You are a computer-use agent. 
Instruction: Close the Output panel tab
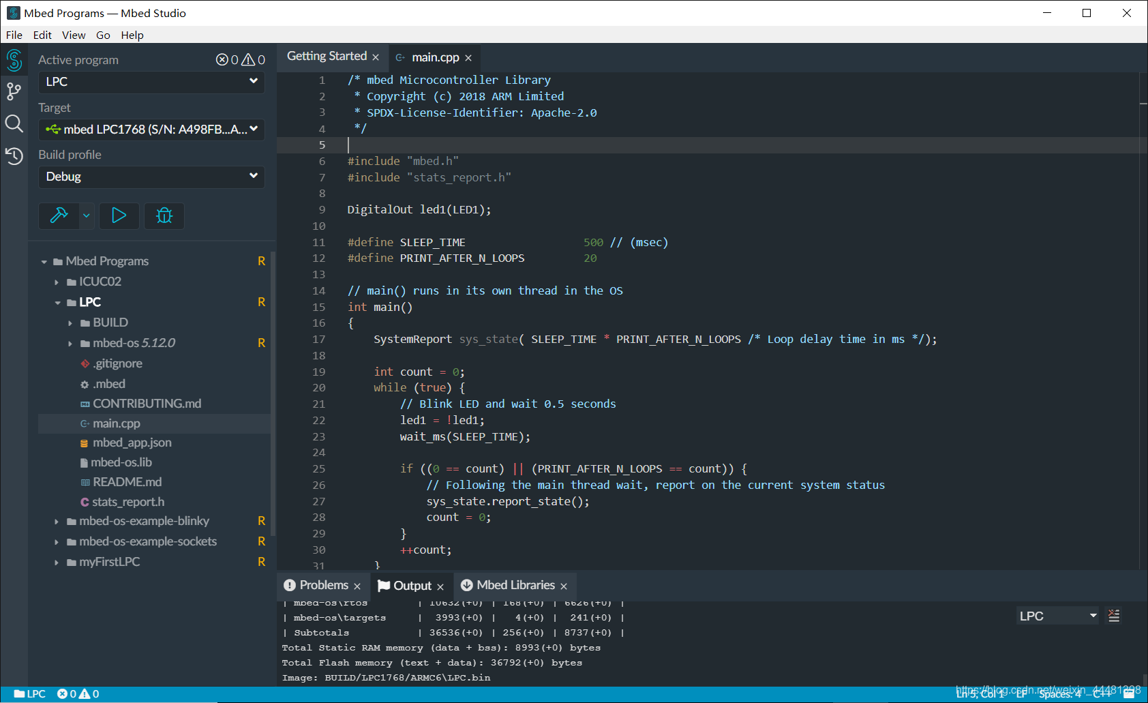click(440, 587)
